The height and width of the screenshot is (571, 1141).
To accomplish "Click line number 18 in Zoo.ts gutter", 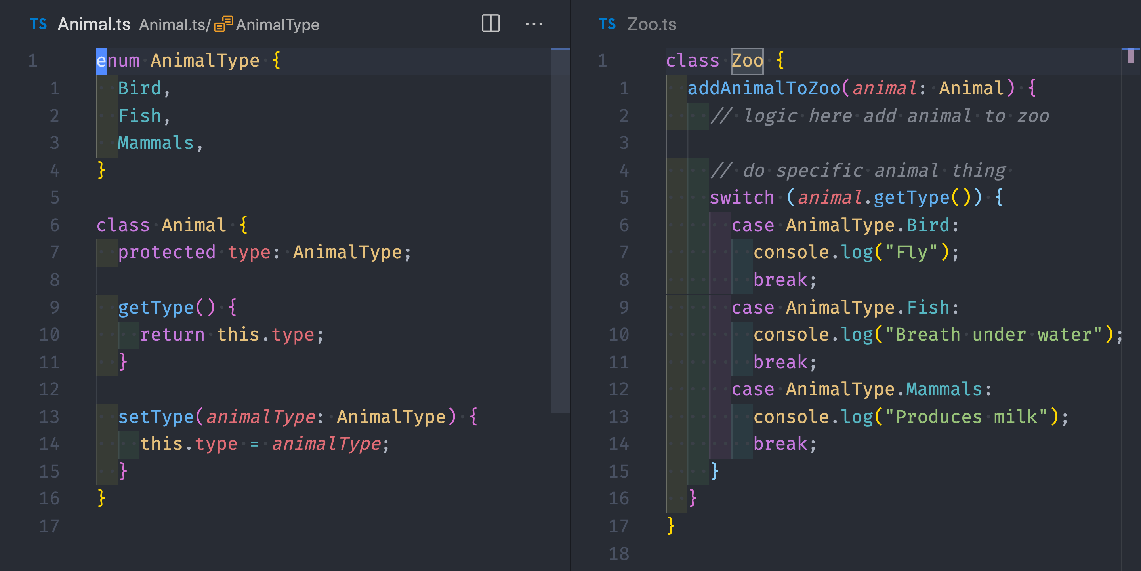I will (619, 554).
